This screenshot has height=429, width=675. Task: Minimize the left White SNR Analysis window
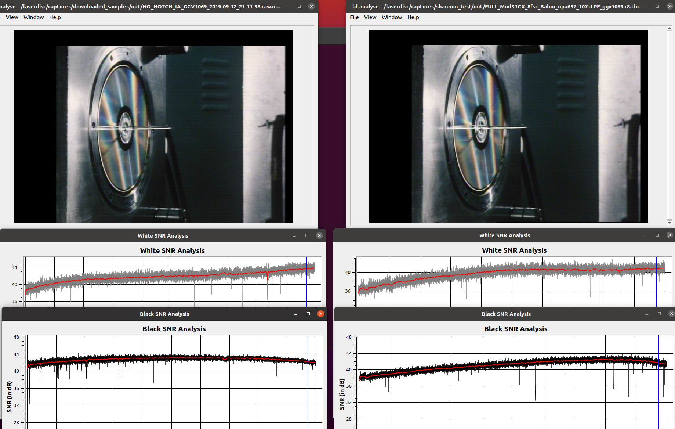(294, 235)
